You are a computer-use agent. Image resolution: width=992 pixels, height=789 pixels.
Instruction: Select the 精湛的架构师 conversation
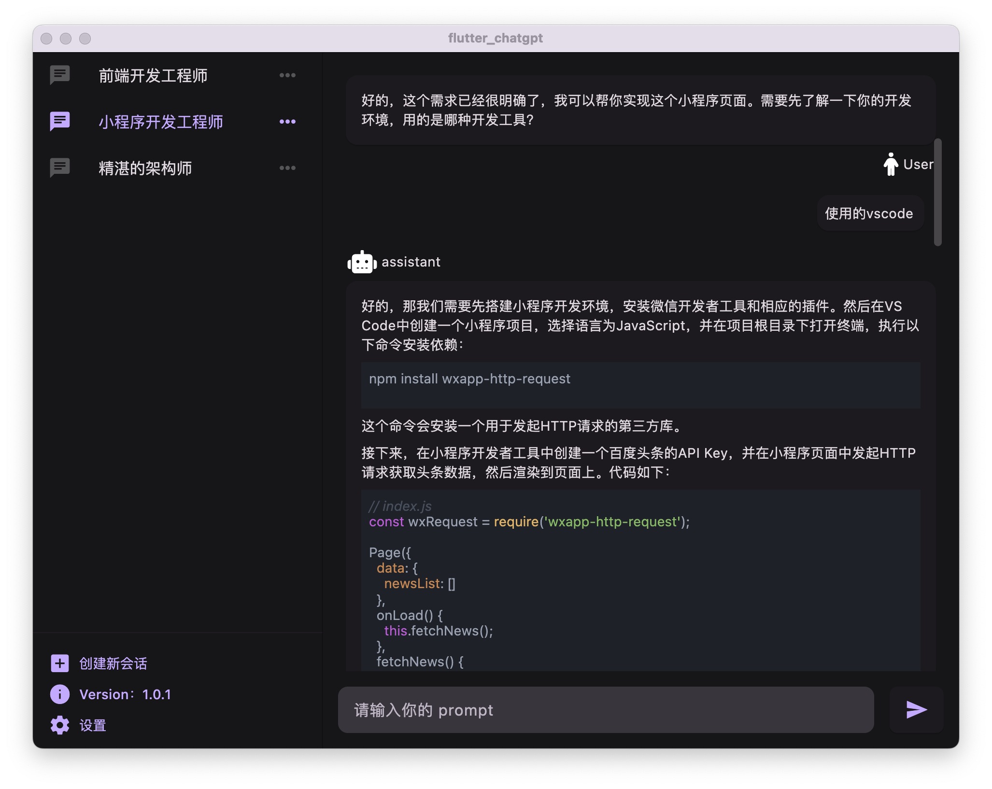(145, 169)
